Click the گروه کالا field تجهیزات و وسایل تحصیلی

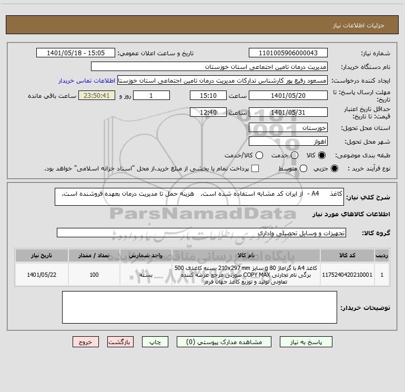pyautogui.click(x=201, y=233)
